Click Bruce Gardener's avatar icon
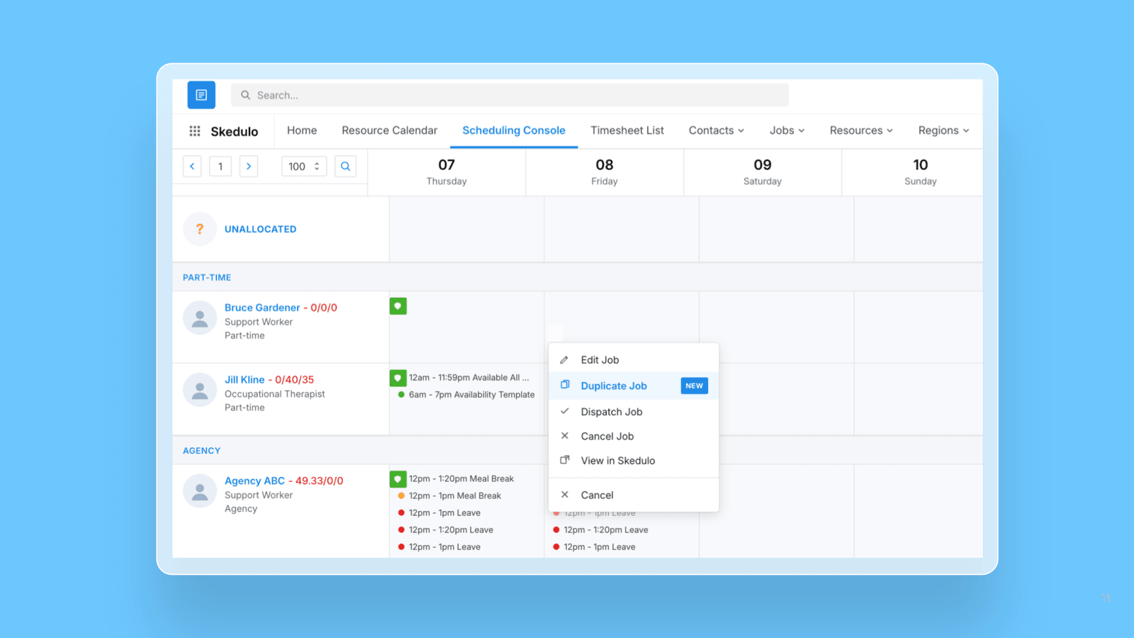1134x638 pixels. (x=200, y=318)
